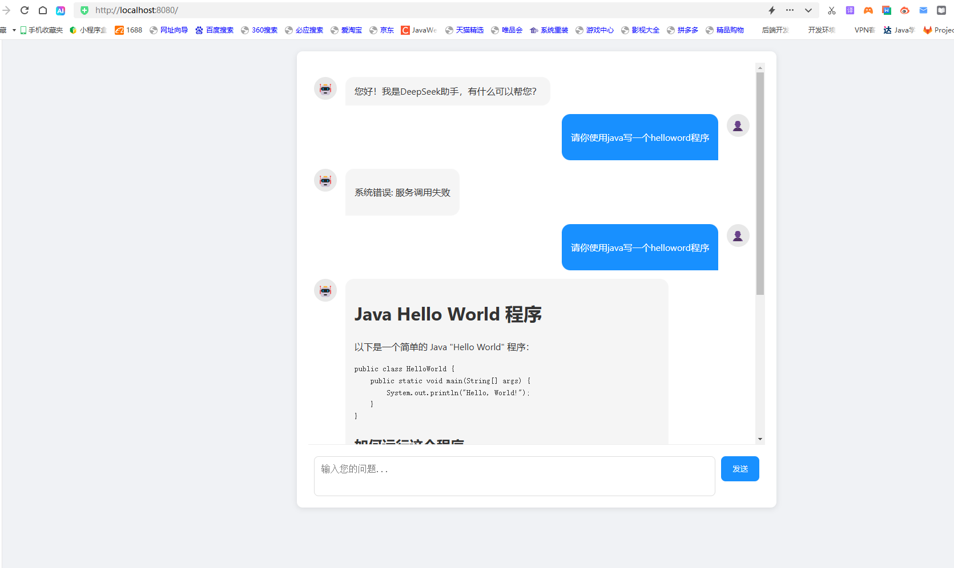Image resolution: width=954 pixels, height=568 pixels.
Task: Open the scissors screenshot tool
Action: pyautogui.click(x=832, y=10)
